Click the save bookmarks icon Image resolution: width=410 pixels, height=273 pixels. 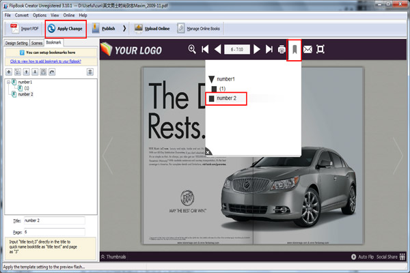coord(44,72)
